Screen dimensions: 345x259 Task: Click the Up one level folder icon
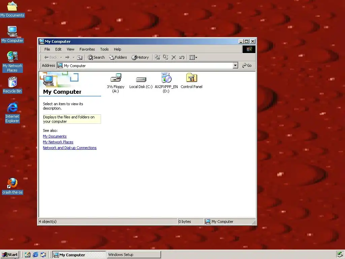[80, 57]
